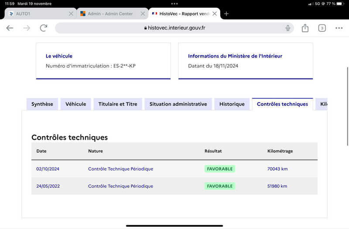Click the date 24/05/2022
Screen dimensions: 349x229
(x=48, y=186)
